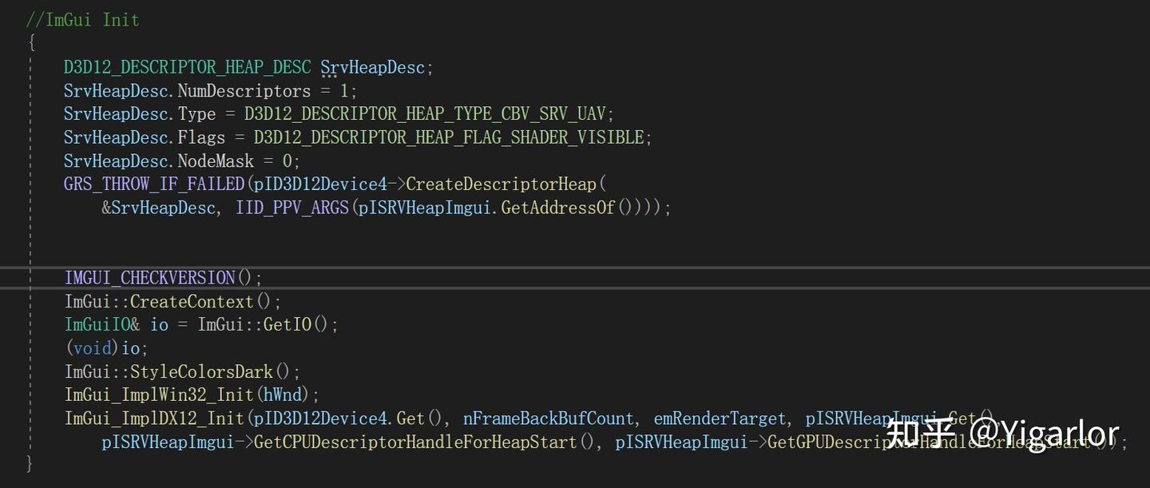1150x488 pixels.
Task: Click the GRS_THROW_IF_FAILED macro
Action: coord(153,184)
